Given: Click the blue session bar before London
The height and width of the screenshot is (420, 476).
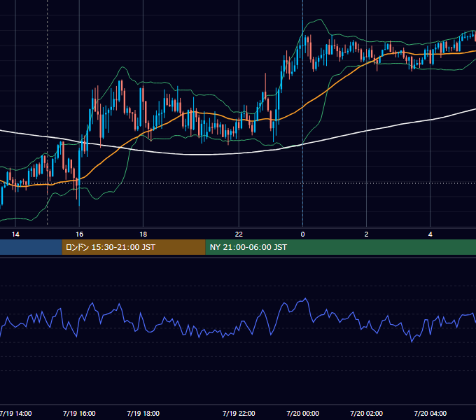Looking at the screenshot, I should coord(31,247).
